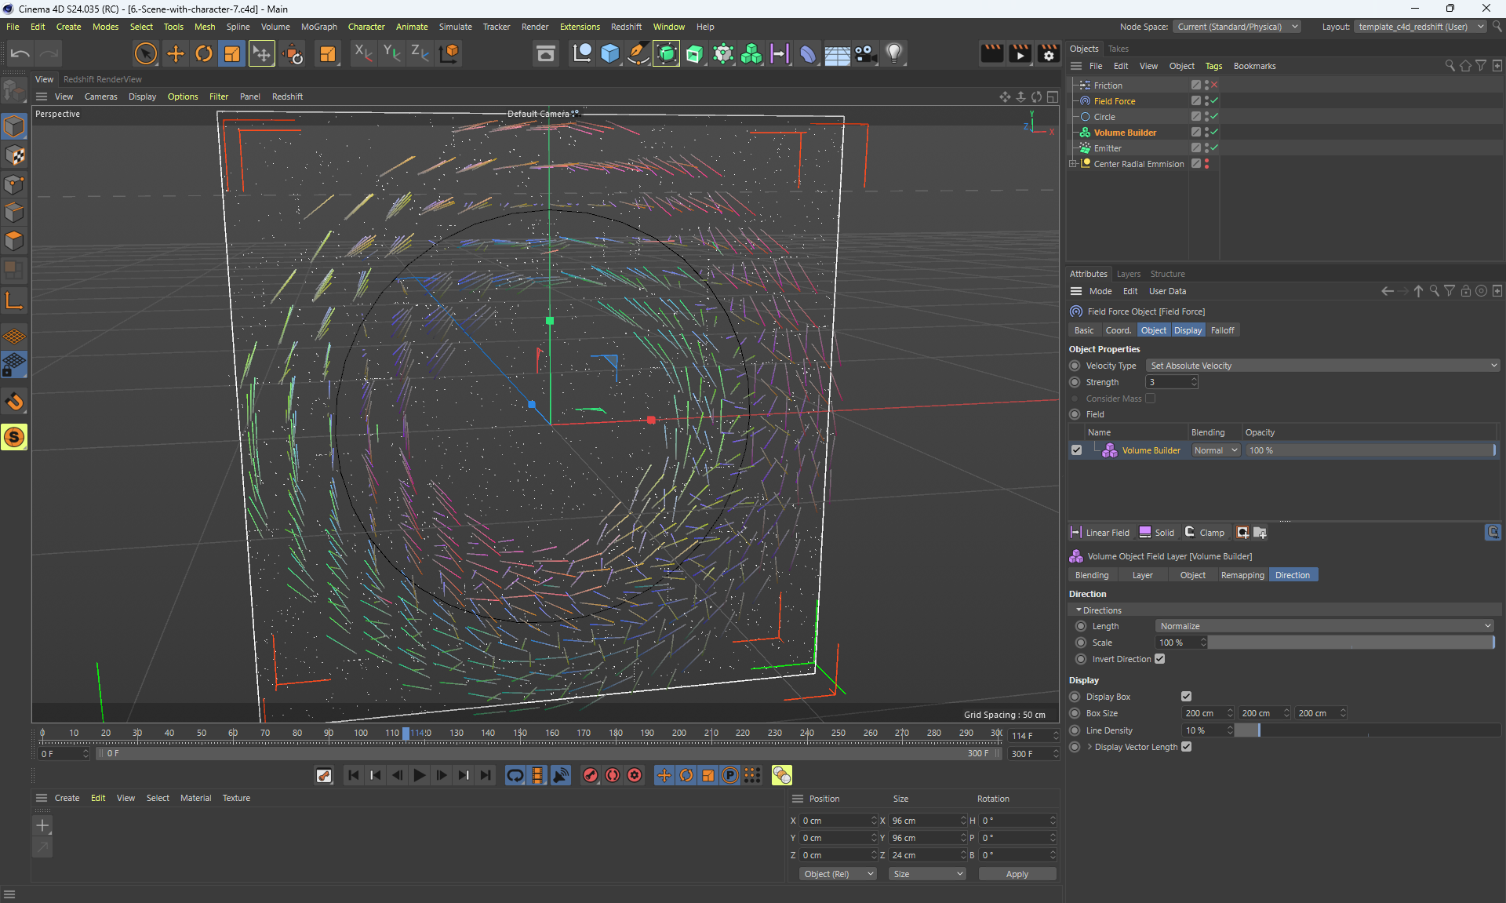
Task: Click the Light bulb icon
Action: pyautogui.click(x=894, y=53)
